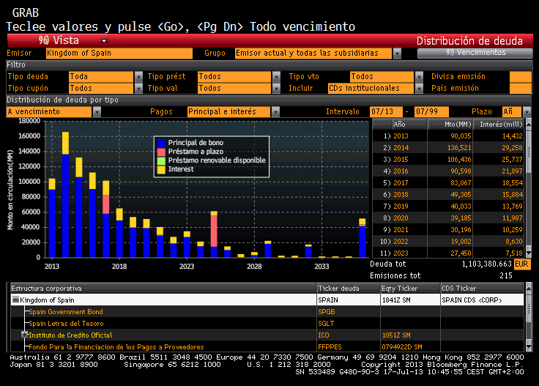
Task: Click the Préstamo renovable disponible green swatch
Action: (x=161, y=160)
